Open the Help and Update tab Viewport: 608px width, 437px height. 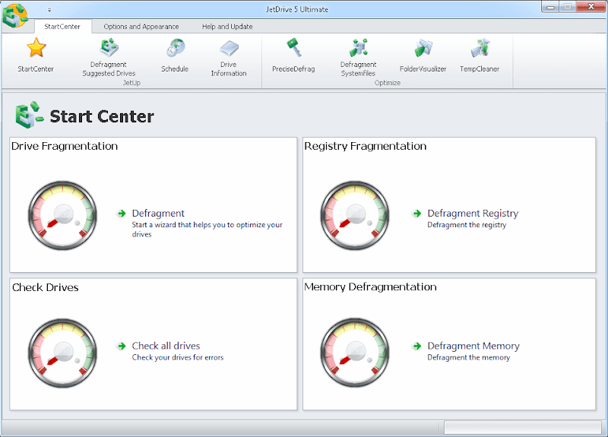[227, 27]
